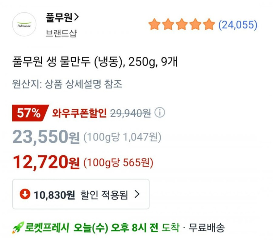Screen dimensions: 273x240
Task: Click the first orange rating star
Action: pos(154,25)
